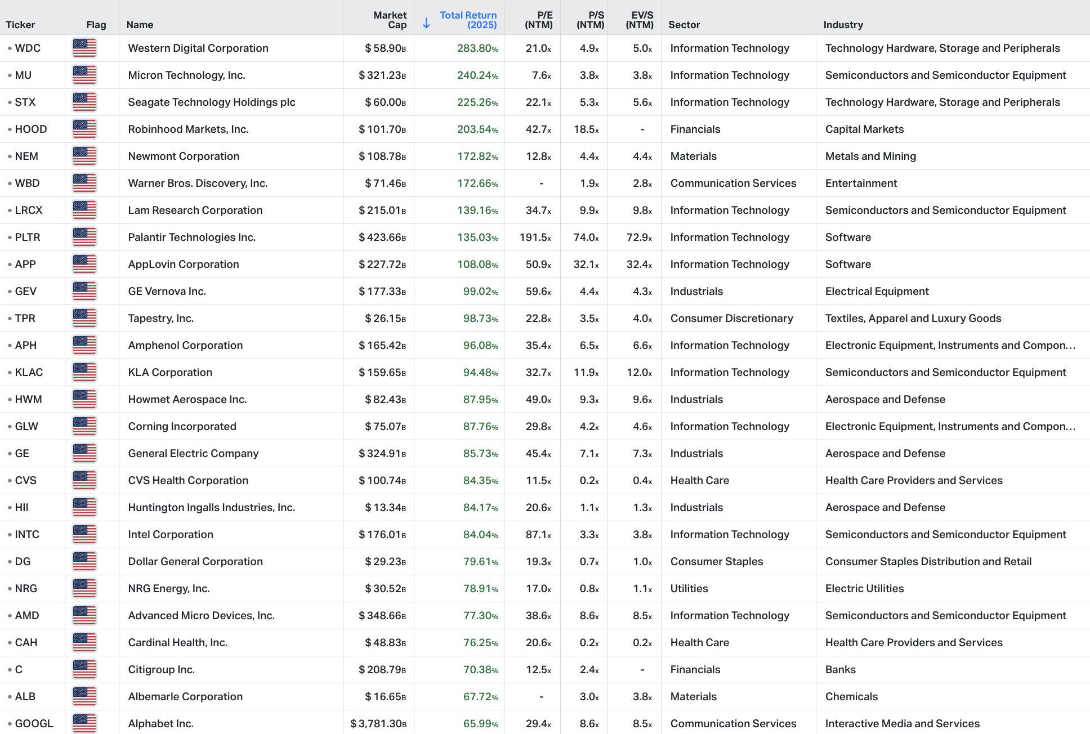
Task: Select the Ticker column header
Action: pos(20,25)
